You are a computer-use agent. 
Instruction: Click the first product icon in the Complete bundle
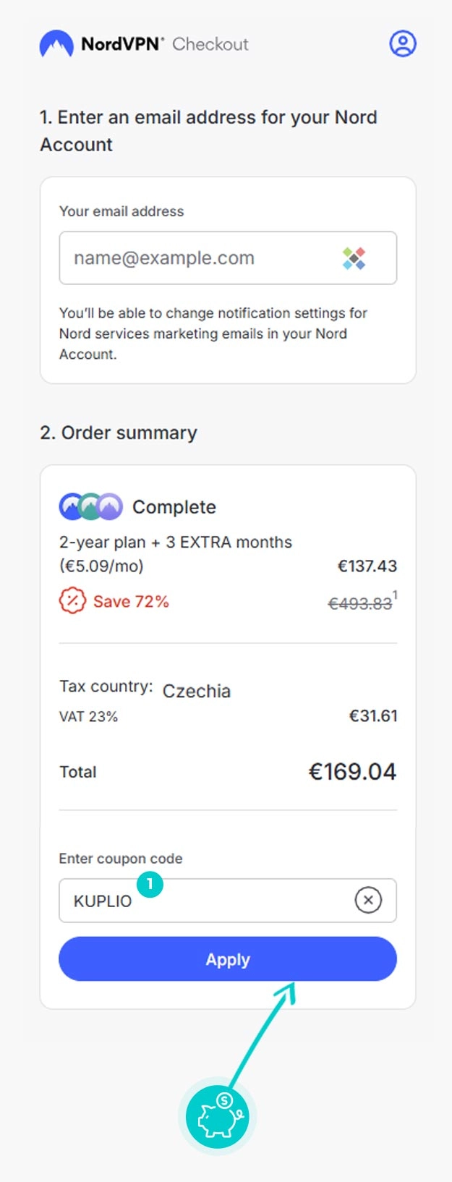tap(72, 507)
